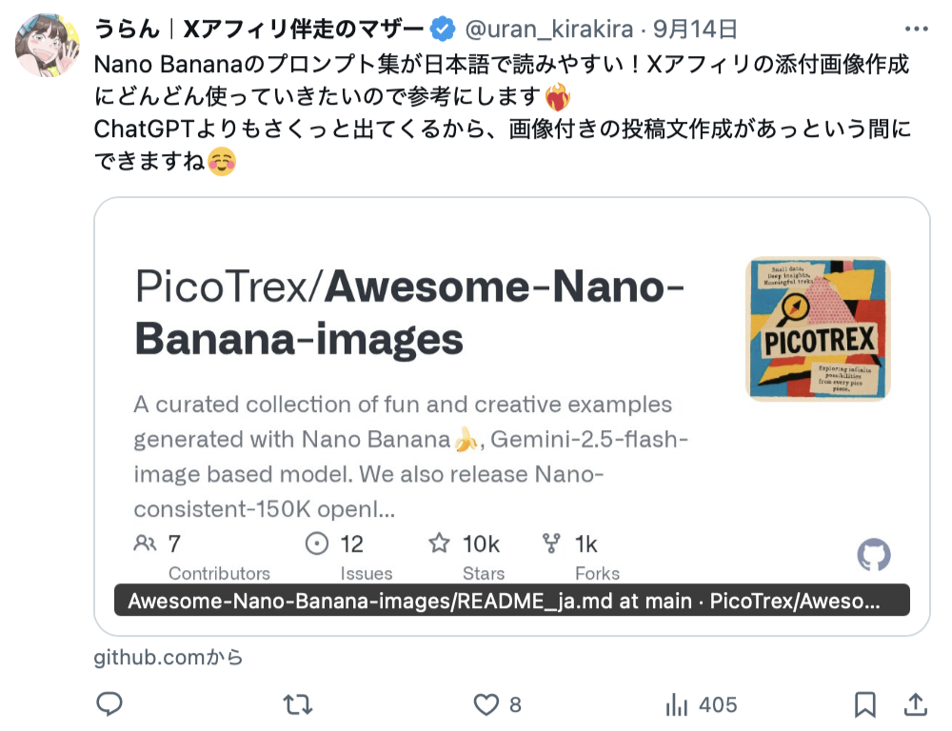Click the README_ja.md link title bar
Screen dimensions: 952x731
(x=511, y=602)
